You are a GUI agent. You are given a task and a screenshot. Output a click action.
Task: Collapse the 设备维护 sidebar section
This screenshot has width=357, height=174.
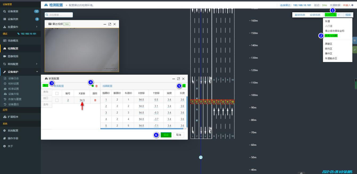click(37, 72)
